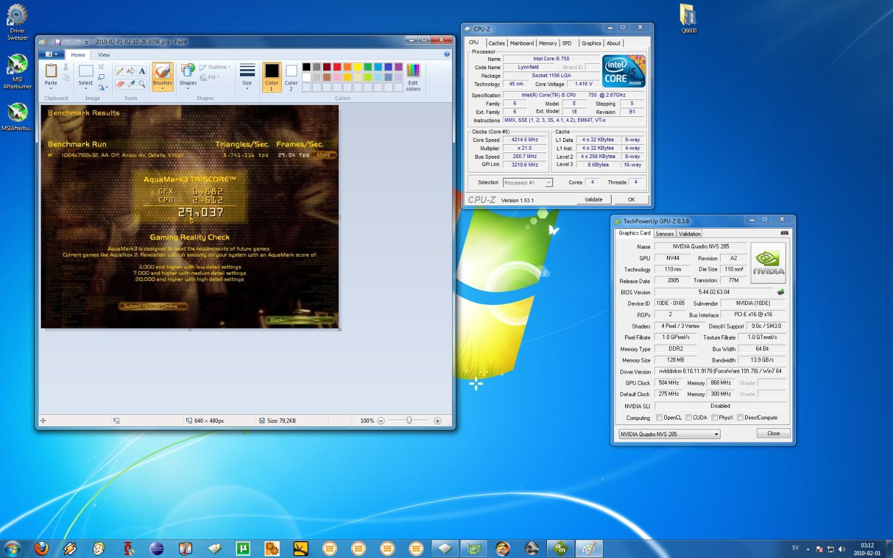Click the rectangular Select tool icon
This screenshot has width=893, height=558.
coord(85,70)
